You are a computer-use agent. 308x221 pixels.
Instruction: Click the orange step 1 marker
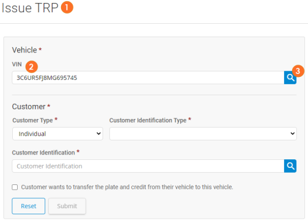[x=67, y=7]
